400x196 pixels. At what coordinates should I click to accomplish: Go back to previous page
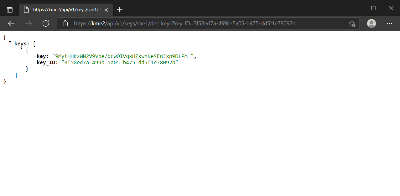pos(11,23)
